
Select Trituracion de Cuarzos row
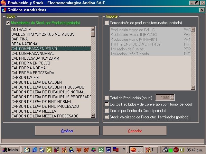click(150, 49)
